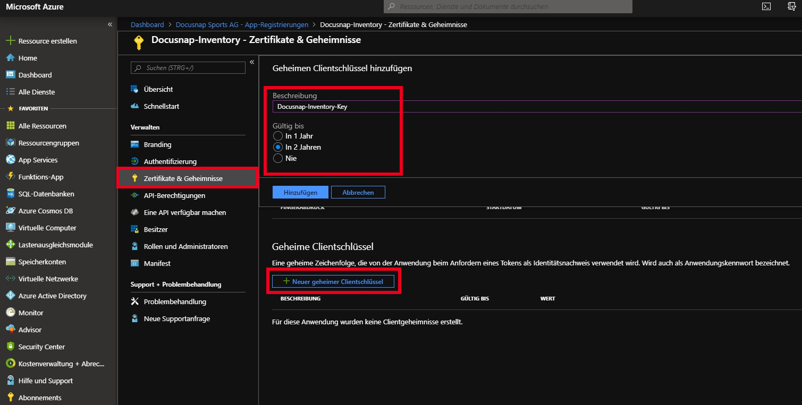802x405 pixels.
Task: Click the directory filter icon in top bar
Action: pos(792,6)
